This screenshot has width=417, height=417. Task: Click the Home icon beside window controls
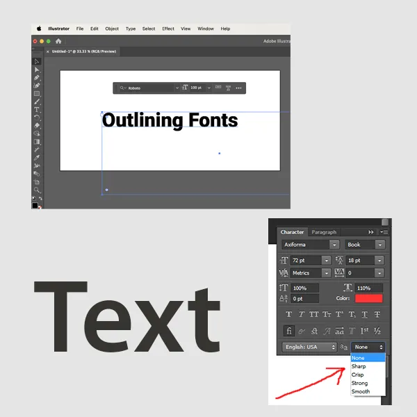click(58, 41)
